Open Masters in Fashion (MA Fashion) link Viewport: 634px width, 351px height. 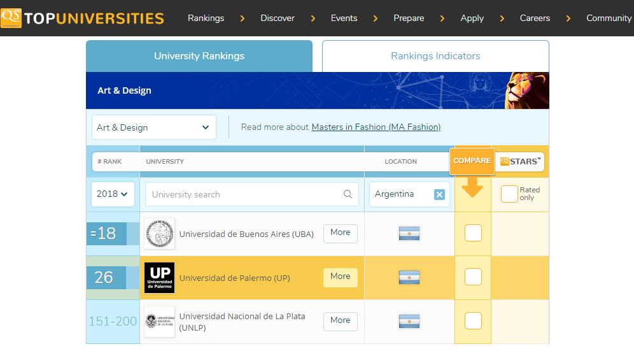coord(376,127)
